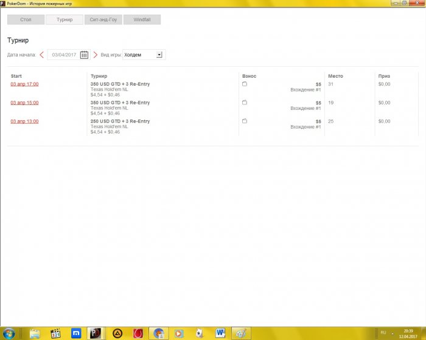The height and width of the screenshot is (340, 426).
Task: Go to next date with right arrow
Action: [x=95, y=55]
